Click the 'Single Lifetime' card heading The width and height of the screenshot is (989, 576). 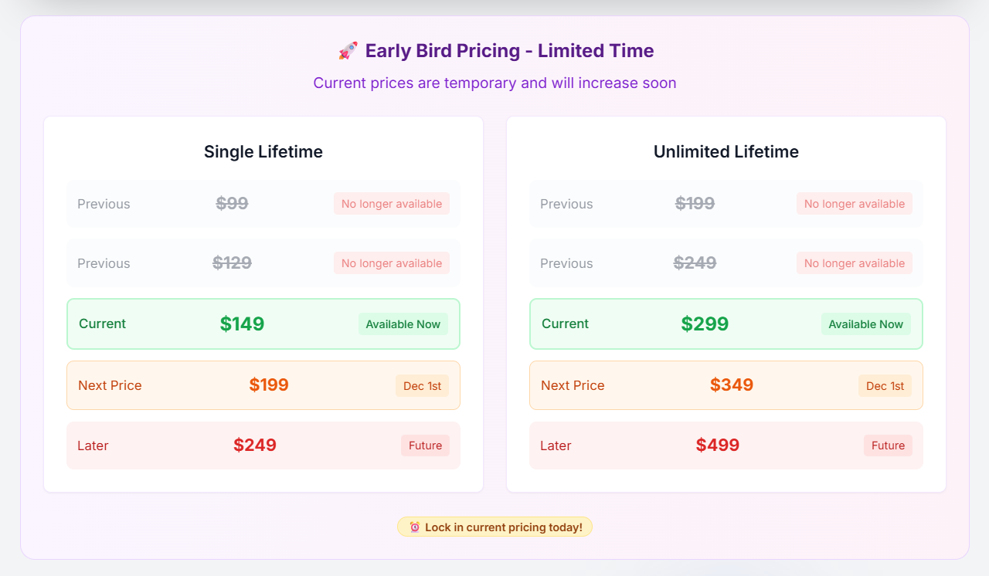(x=263, y=152)
